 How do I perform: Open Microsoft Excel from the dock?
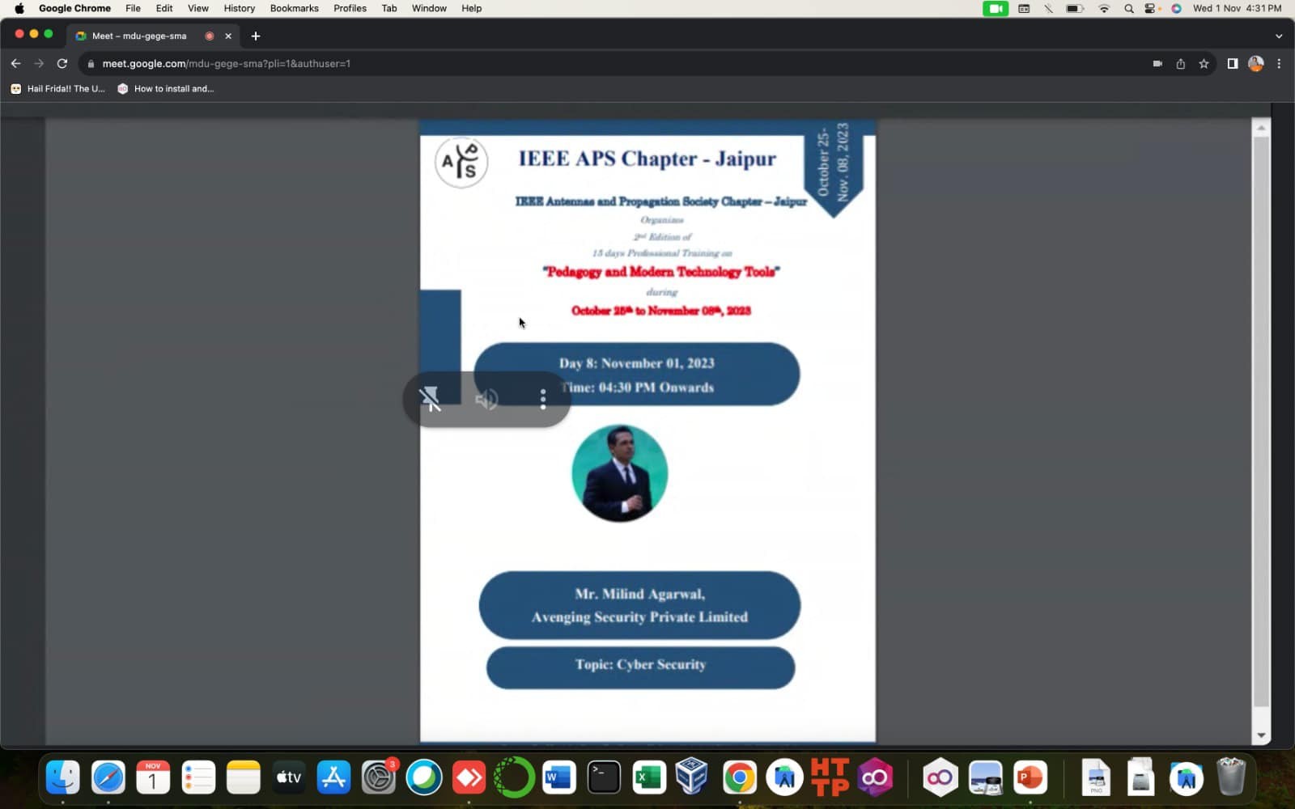(x=649, y=777)
